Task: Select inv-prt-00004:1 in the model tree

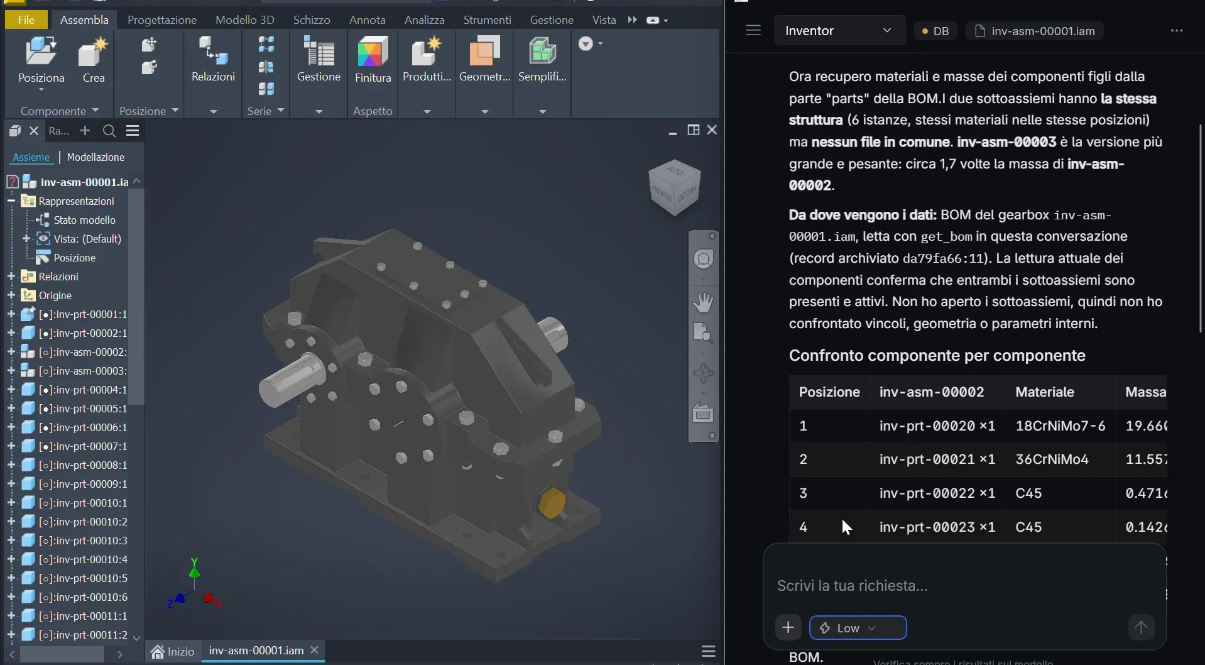Action: [83, 390]
